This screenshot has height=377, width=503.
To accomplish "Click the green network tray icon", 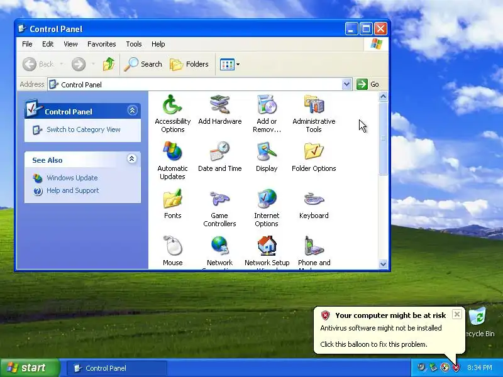I will pos(433,368).
